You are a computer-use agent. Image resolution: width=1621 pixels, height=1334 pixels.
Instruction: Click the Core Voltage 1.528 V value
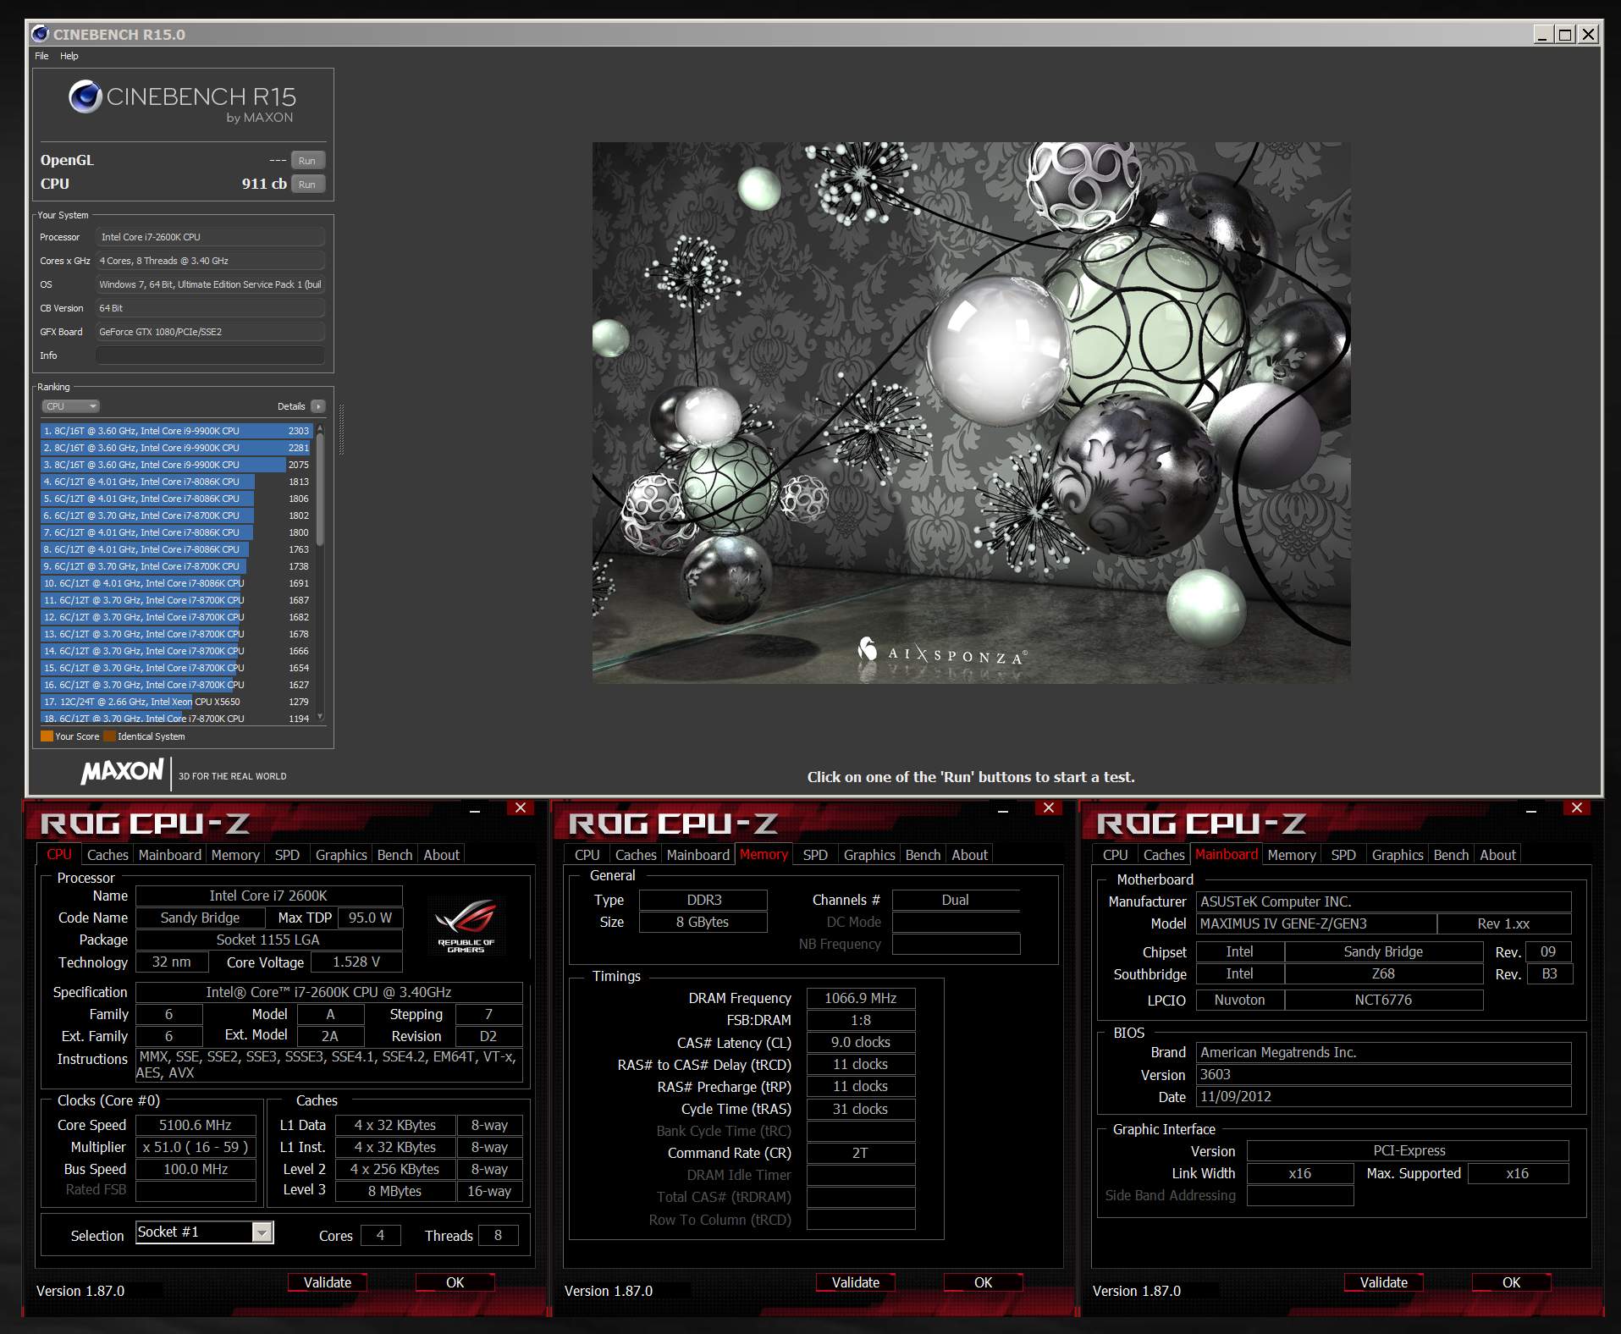(x=356, y=962)
